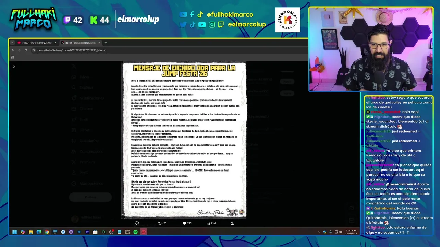Open the apps grid in bookmarks bar
This screenshot has height=247, width=440.
(x=12, y=57)
